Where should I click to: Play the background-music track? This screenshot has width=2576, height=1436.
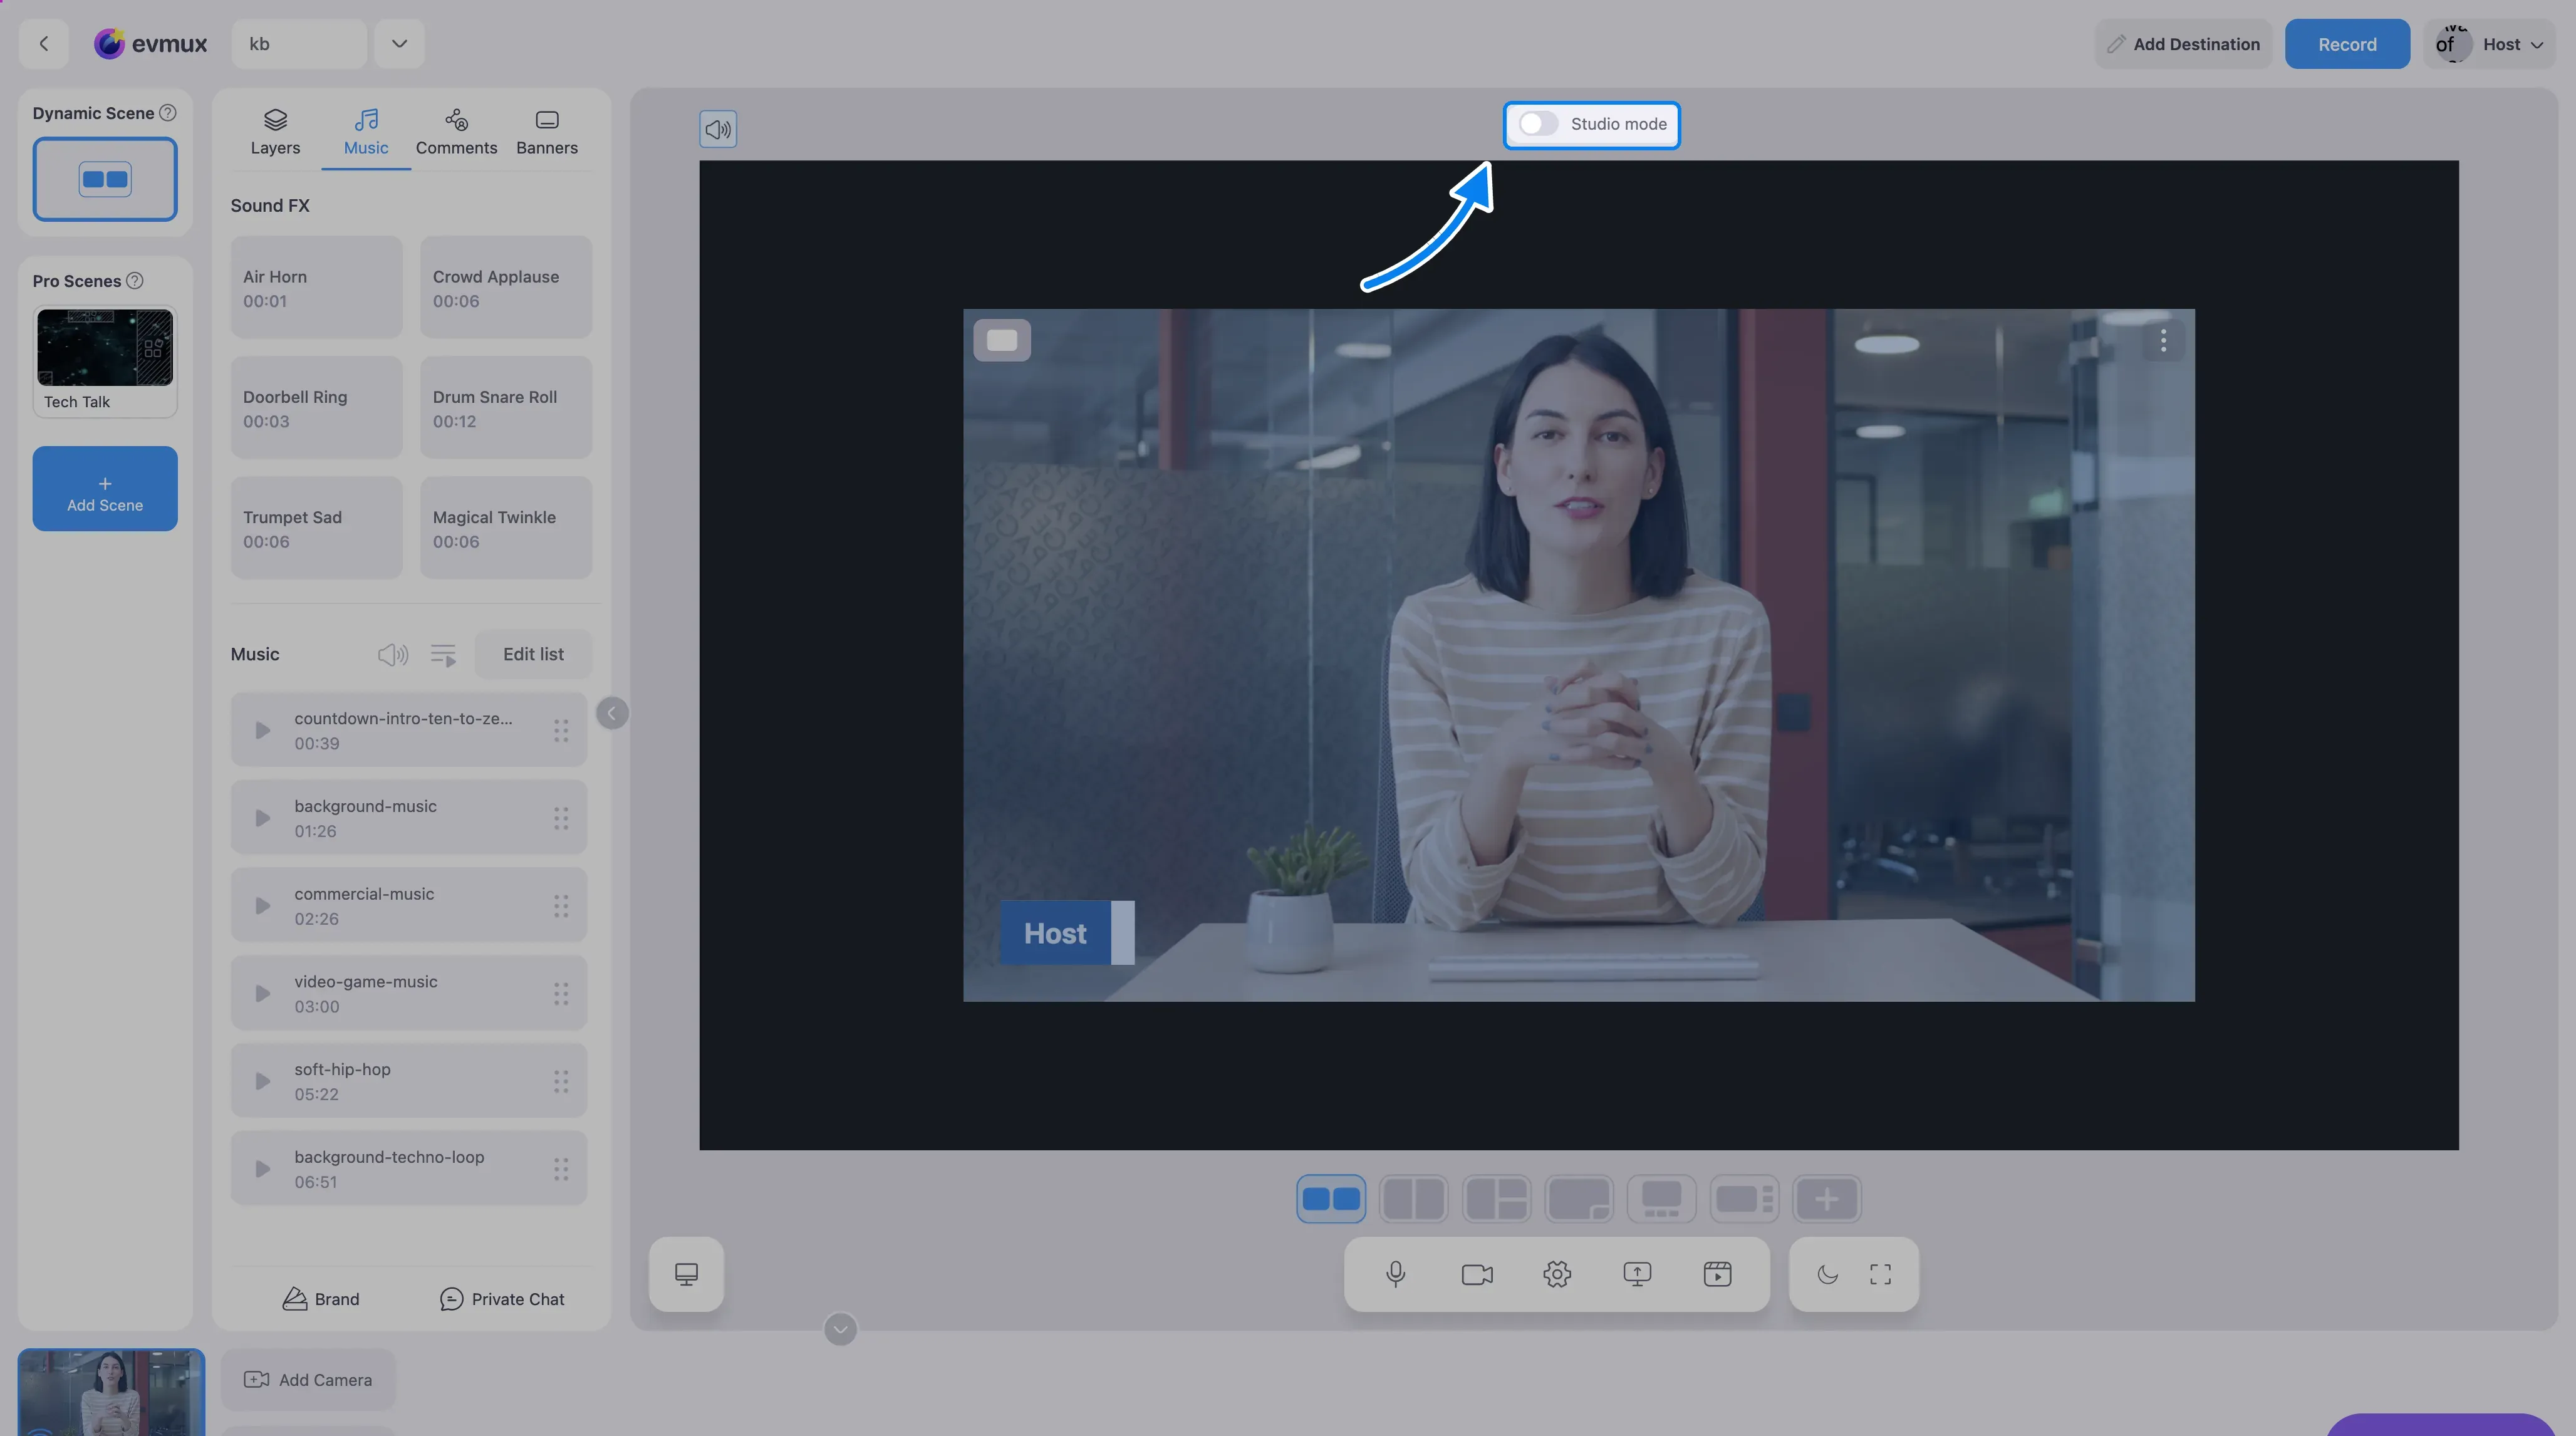(262, 819)
